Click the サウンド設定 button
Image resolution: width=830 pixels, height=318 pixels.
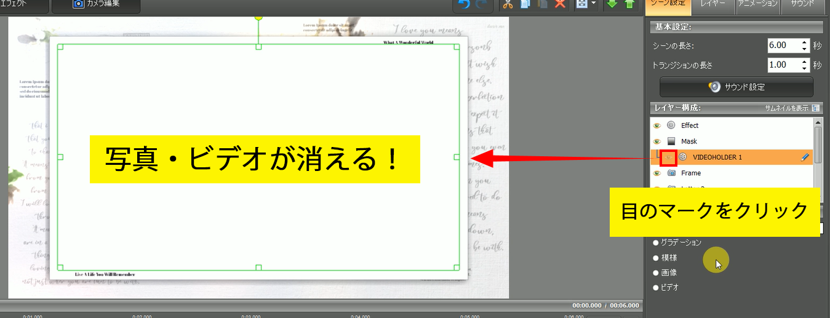[x=736, y=87]
